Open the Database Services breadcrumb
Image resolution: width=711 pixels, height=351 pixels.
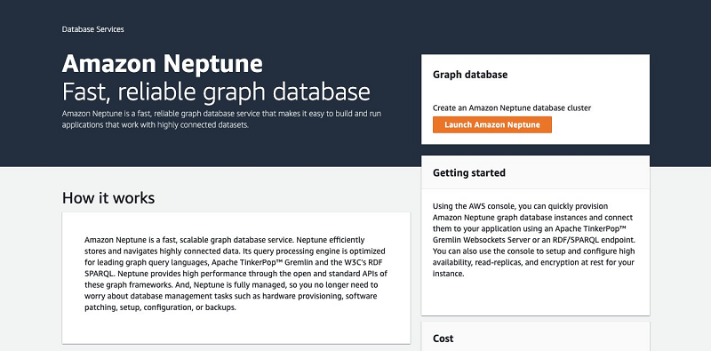click(93, 29)
